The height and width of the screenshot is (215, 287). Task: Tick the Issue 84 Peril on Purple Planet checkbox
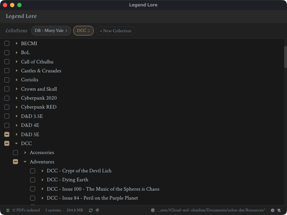pos(33,198)
